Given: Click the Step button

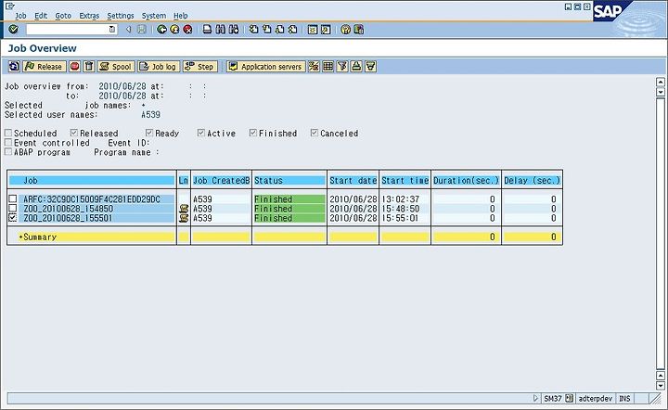Looking at the screenshot, I should [199, 67].
